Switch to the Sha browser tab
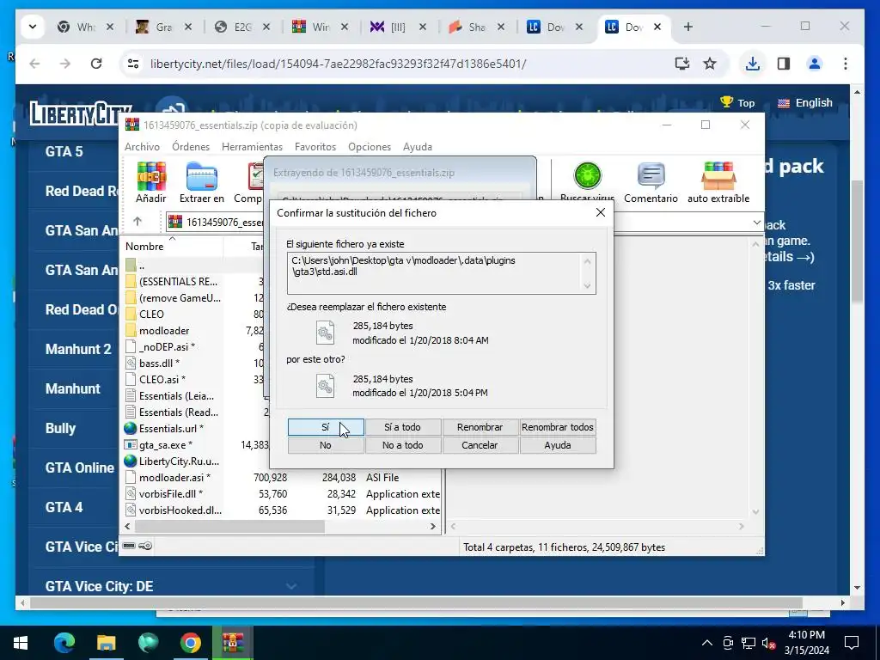 click(x=477, y=27)
